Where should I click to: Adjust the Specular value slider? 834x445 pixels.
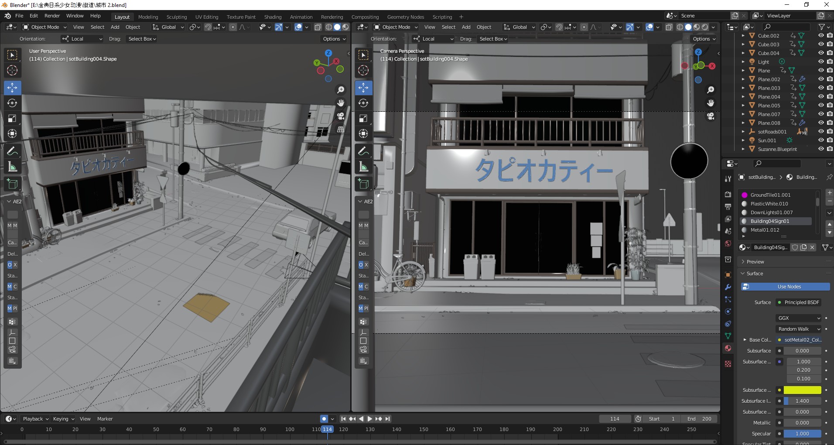(x=802, y=434)
